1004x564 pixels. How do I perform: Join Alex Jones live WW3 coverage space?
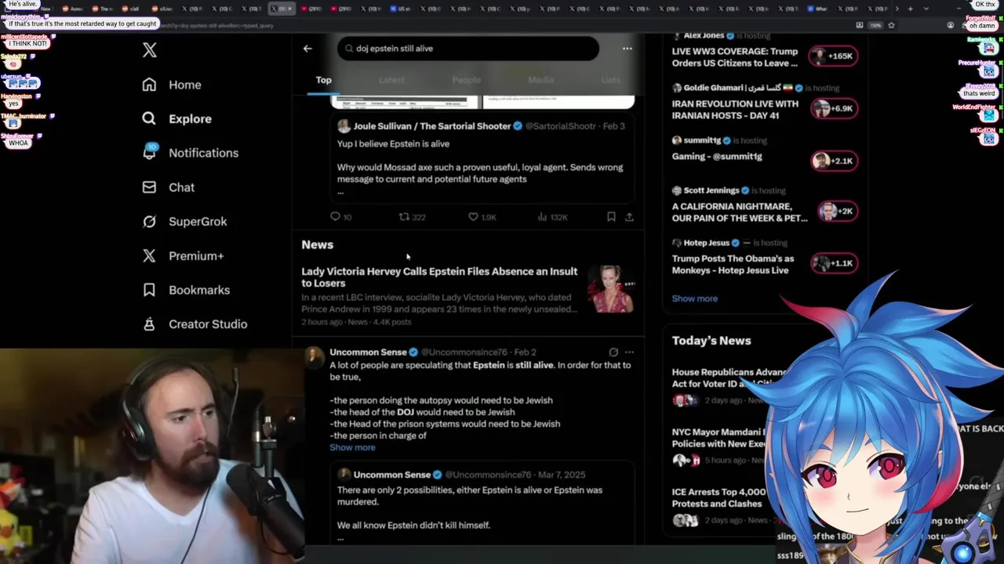coord(735,57)
